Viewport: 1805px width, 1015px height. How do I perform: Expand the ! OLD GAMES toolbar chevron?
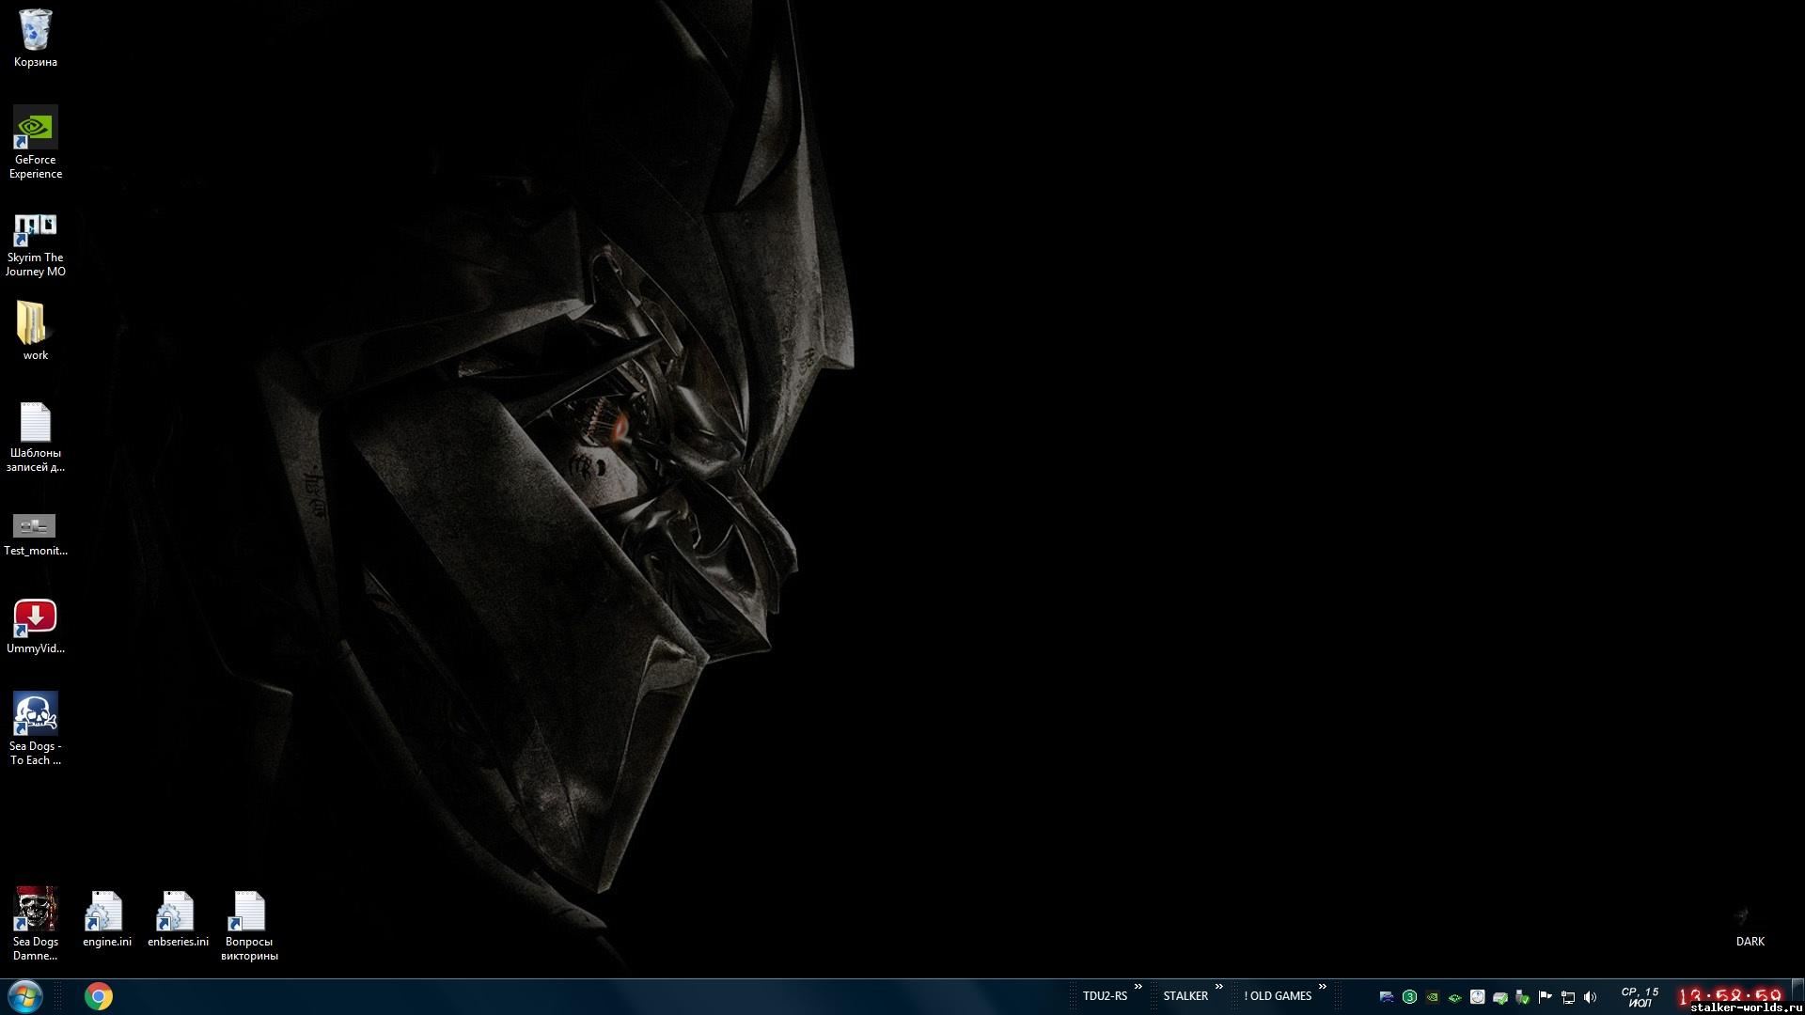tap(1323, 987)
